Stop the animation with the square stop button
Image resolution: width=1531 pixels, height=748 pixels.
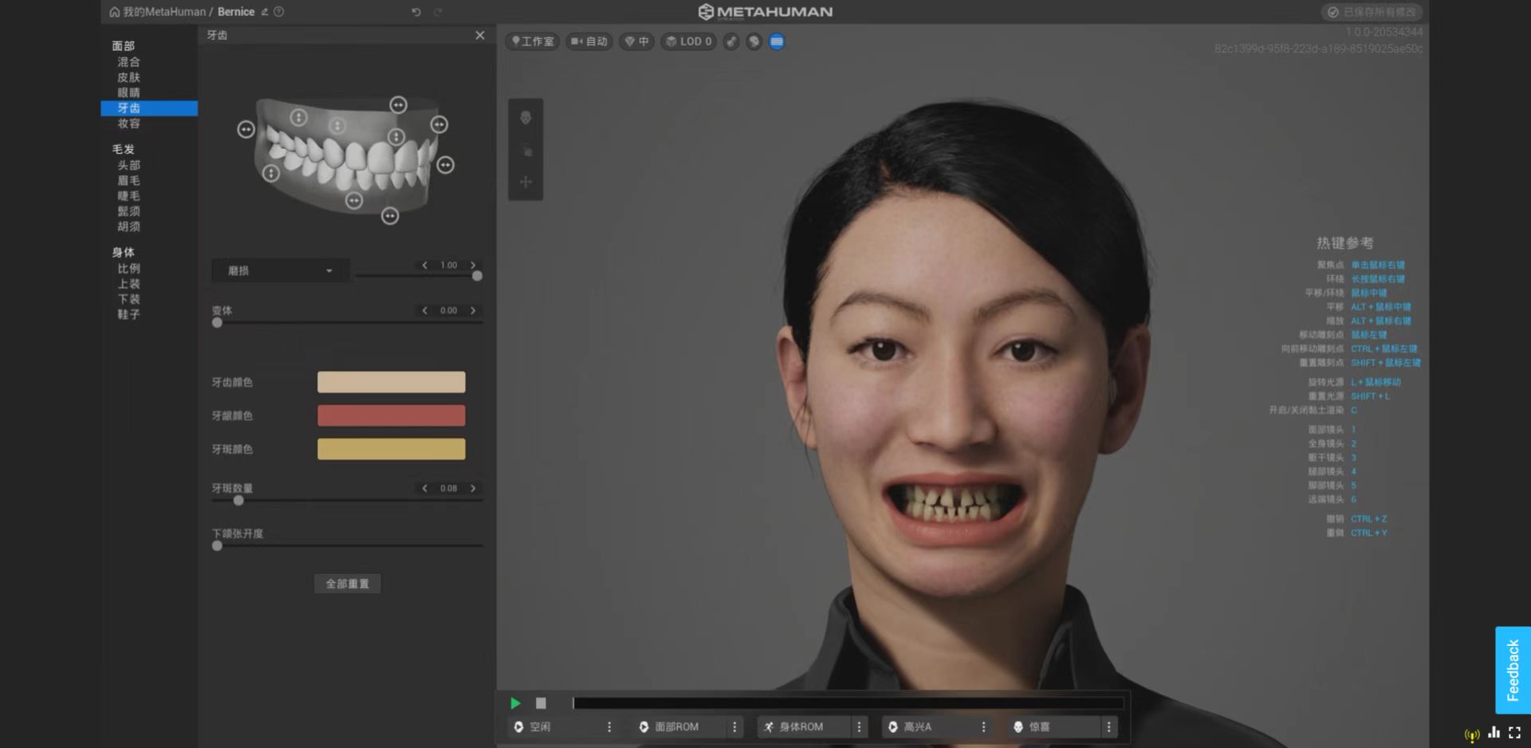[x=541, y=703]
